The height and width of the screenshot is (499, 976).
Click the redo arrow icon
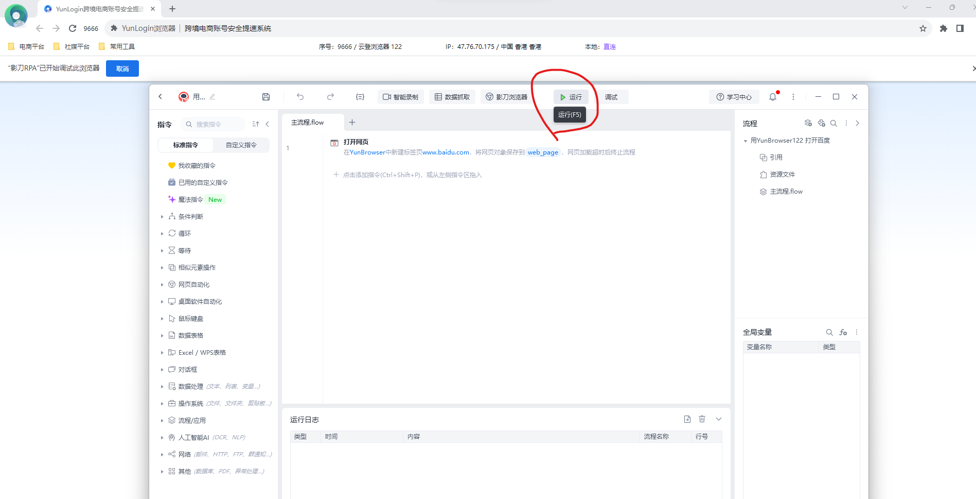[x=330, y=97]
